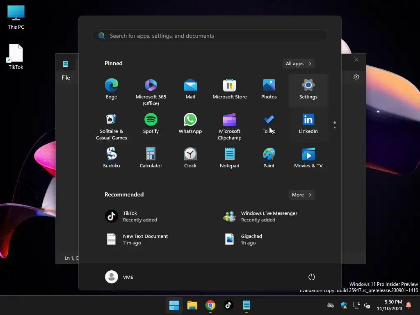Select the This PC desktop icon

click(16, 17)
